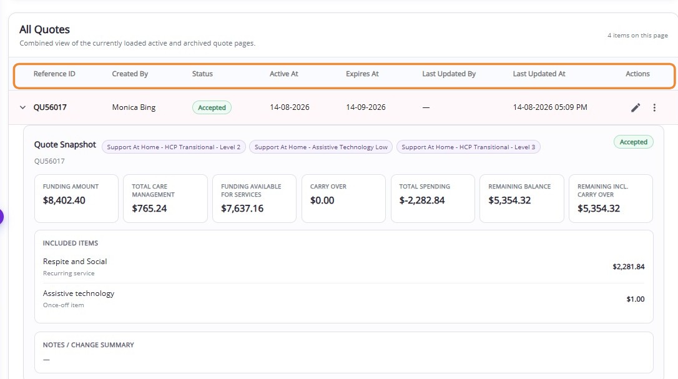The height and width of the screenshot is (379, 678).
Task: Click the purple side handle at left edge
Action: (1, 216)
